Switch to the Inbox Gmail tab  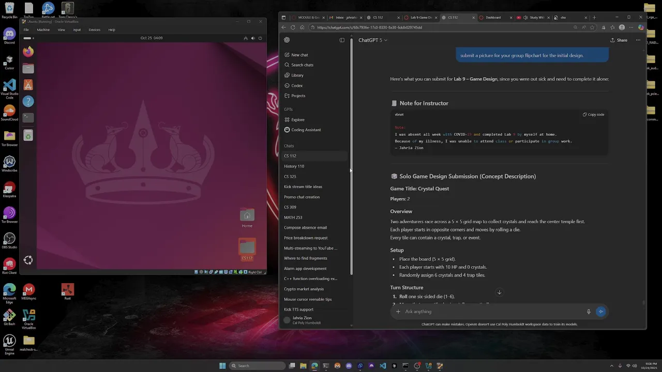point(347,18)
